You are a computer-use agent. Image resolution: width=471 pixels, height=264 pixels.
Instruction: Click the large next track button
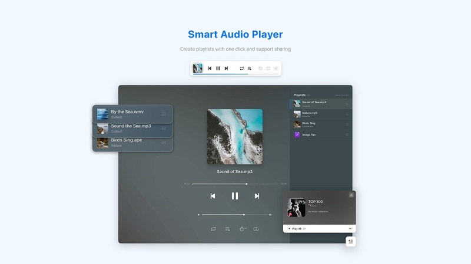click(x=257, y=196)
